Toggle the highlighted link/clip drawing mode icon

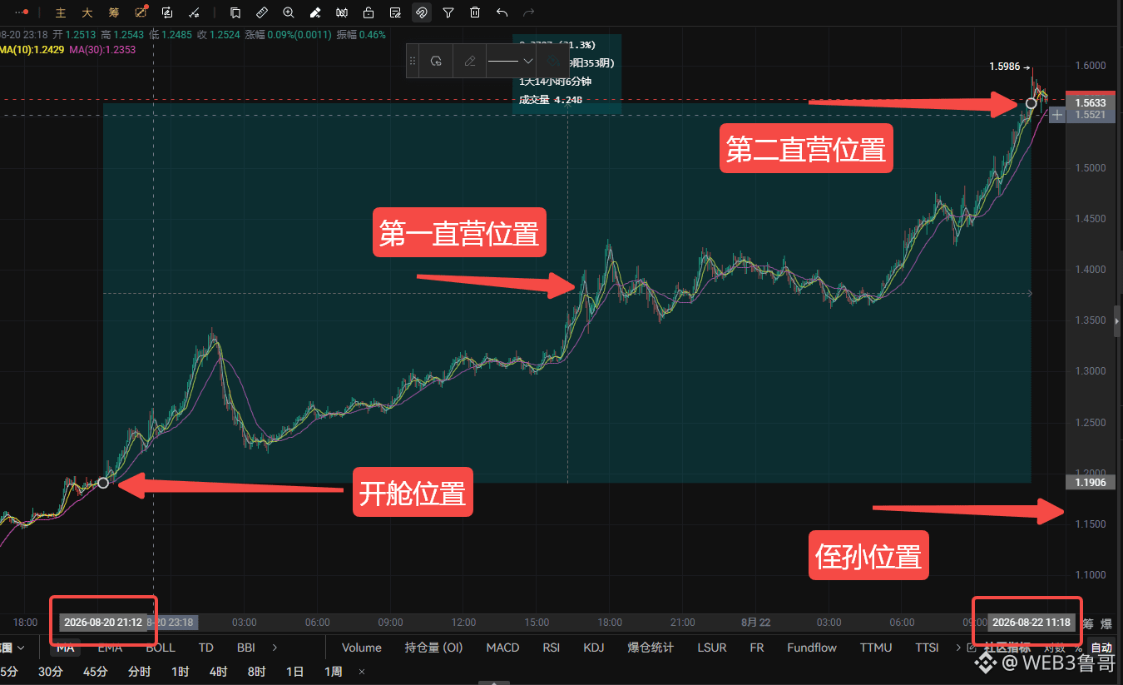[422, 12]
